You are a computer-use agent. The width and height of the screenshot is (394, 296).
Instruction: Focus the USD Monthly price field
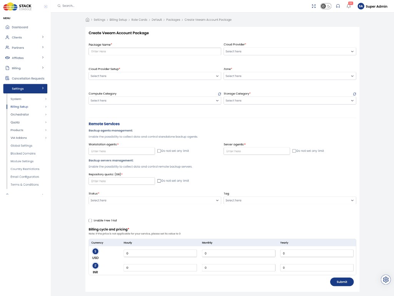tap(239, 253)
